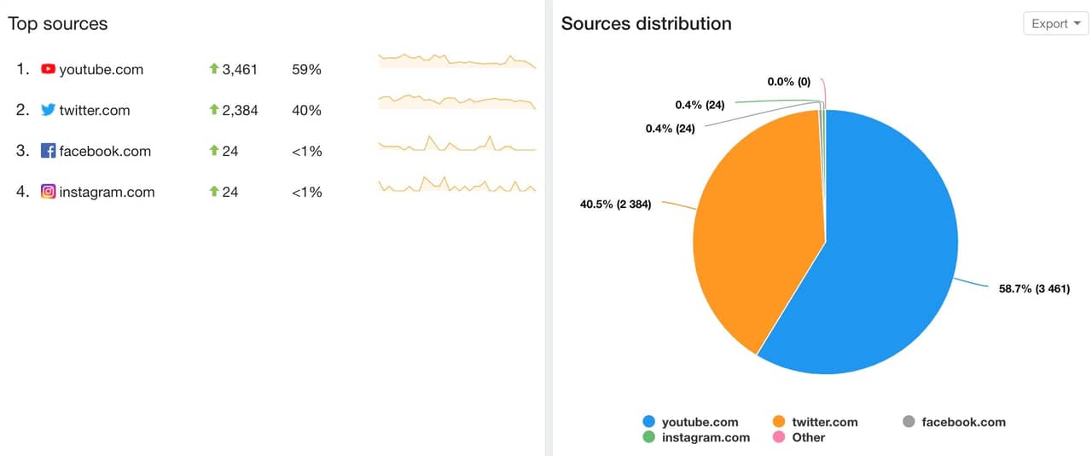Click the Facebook logo icon
Image resolution: width=1092 pixels, height=456 pixels.
pos(48,151)
